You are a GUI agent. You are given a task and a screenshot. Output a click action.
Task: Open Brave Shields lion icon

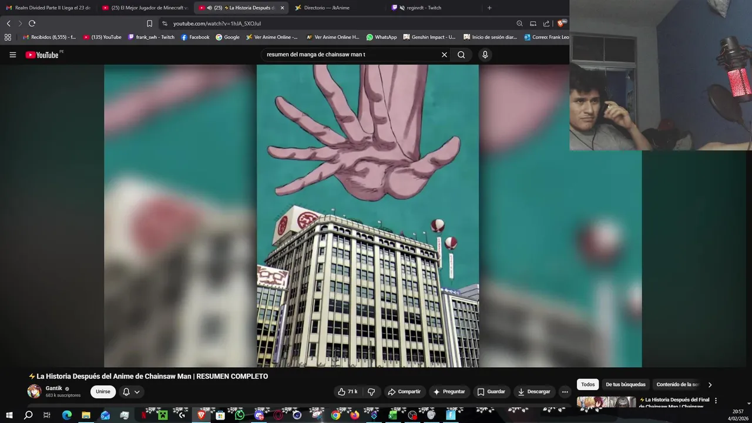pos(561,23)
